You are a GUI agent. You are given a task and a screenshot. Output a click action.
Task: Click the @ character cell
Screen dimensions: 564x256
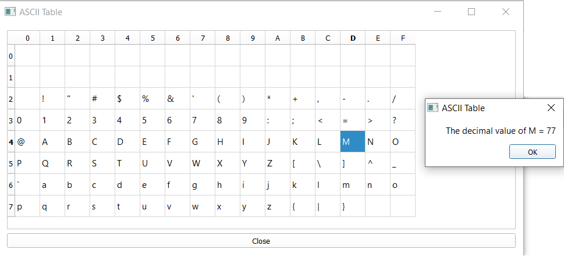27,141
